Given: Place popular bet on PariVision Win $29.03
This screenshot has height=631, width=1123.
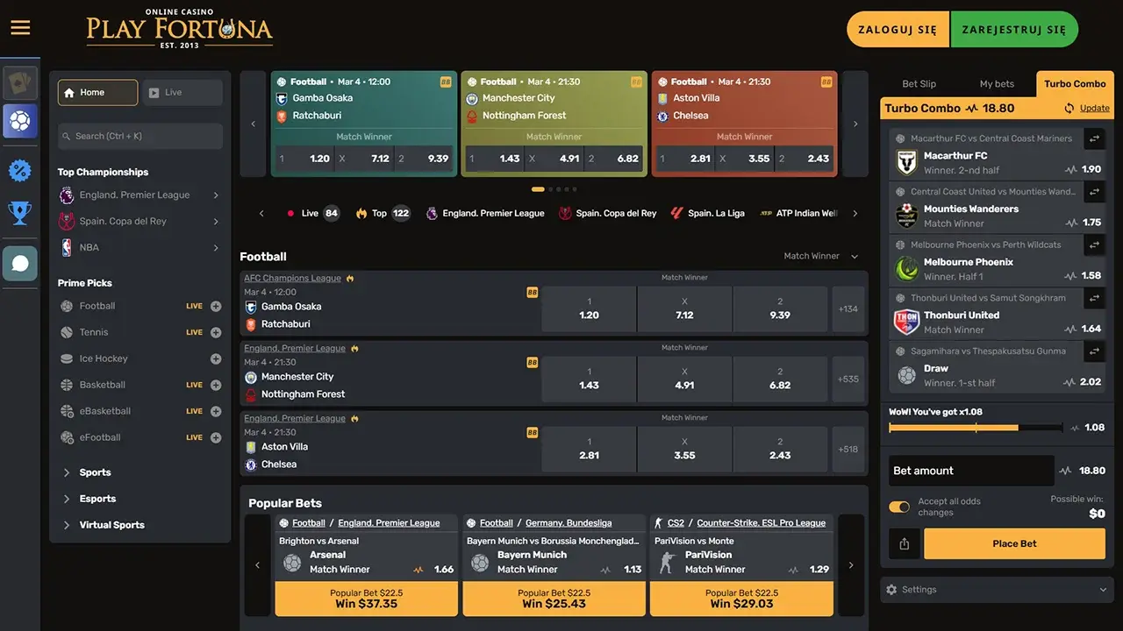Looking at the screenshot, I should [x=742, y=599].
